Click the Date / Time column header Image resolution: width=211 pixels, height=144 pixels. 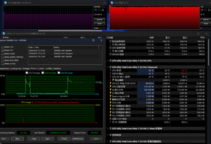(x=41, y=47)
